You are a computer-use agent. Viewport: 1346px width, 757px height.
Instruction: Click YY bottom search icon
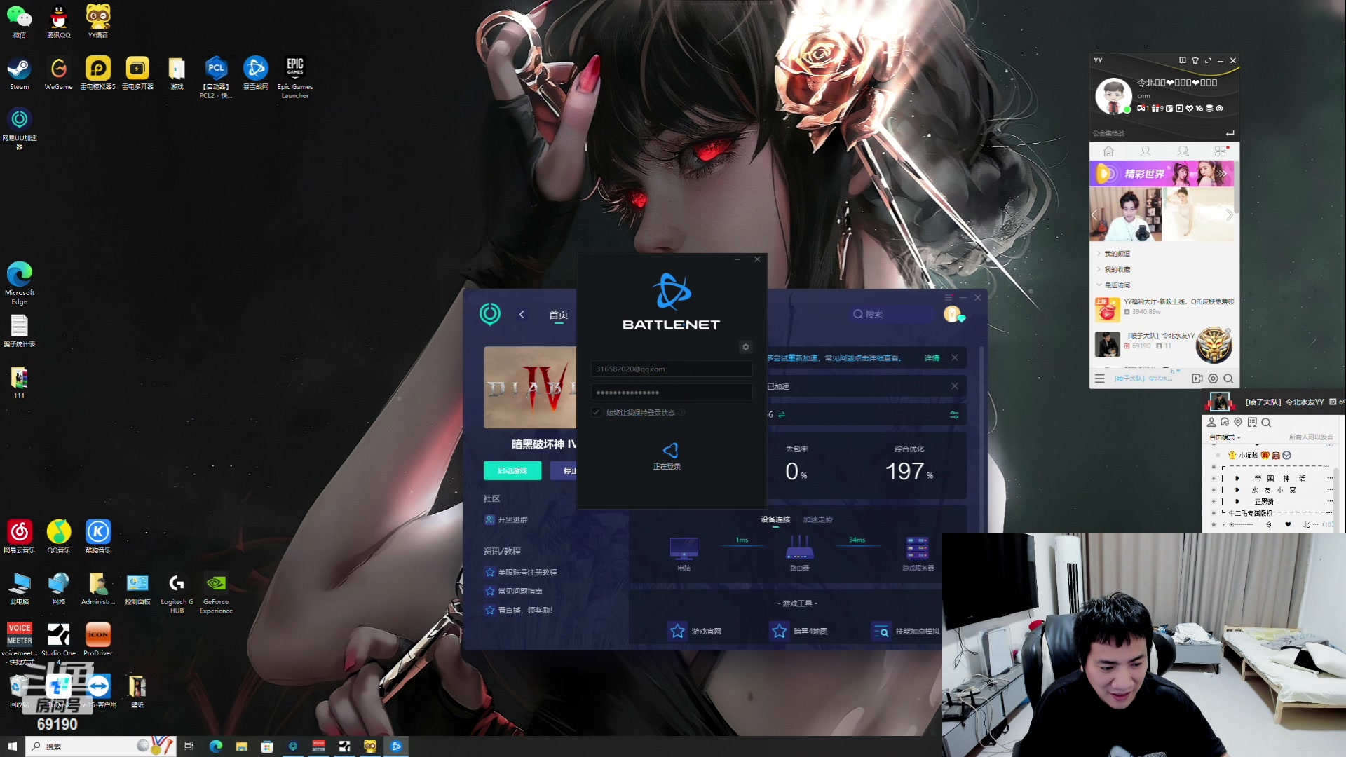pyautogui.click(x=1228, y=378)
